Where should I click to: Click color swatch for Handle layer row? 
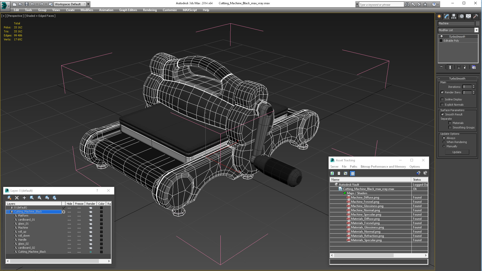101,240
